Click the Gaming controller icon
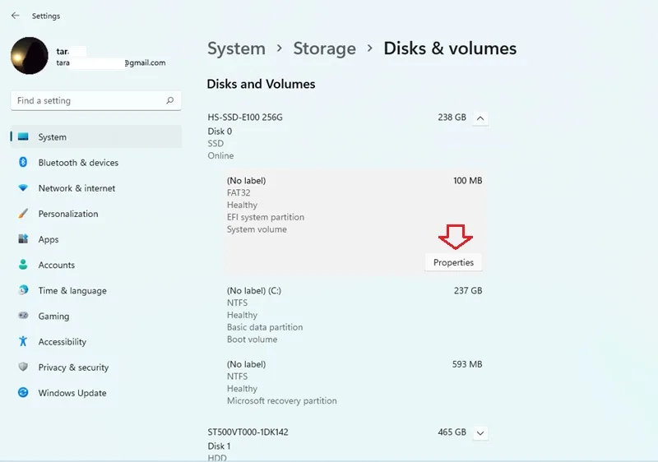Image resolution: width=658 pixels, height=462 pixels. click(x=23, y=316)
